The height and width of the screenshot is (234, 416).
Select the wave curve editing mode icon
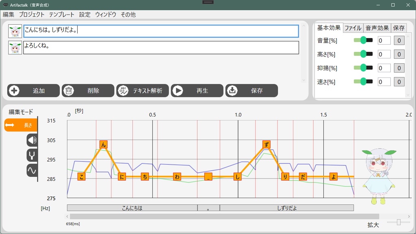pyautogui.click(x=32, y=170)
